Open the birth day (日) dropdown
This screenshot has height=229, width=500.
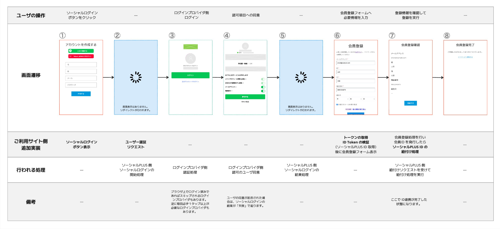(x=369, y=99)
